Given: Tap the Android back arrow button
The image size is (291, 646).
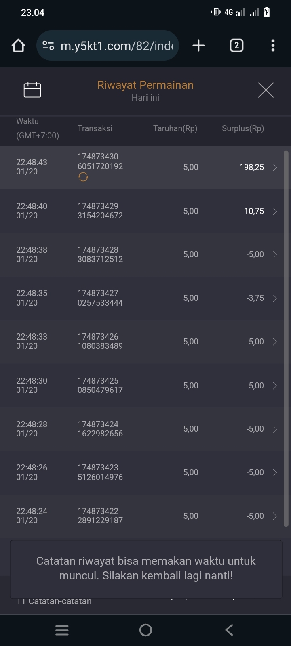Looking at the screenshot, I should click(229, 630).
